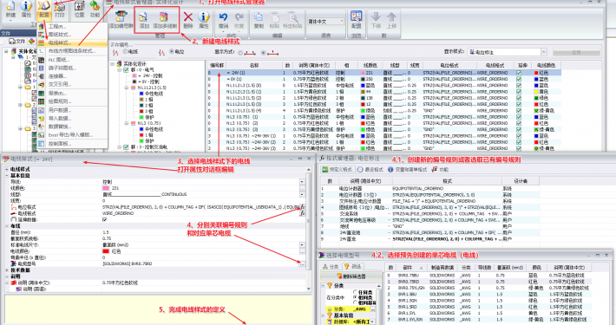Select 图纸样式 menu entry
The width and height of the screenshot is (616, 325).
tap(72, 35)
